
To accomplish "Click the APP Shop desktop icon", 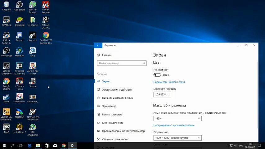I will 7,21.
